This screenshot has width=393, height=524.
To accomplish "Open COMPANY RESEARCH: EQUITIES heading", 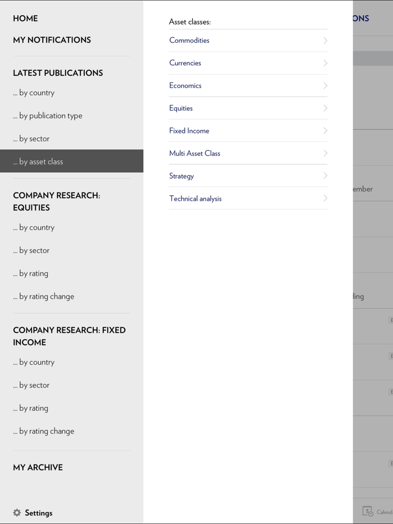I will coord(57,201).
